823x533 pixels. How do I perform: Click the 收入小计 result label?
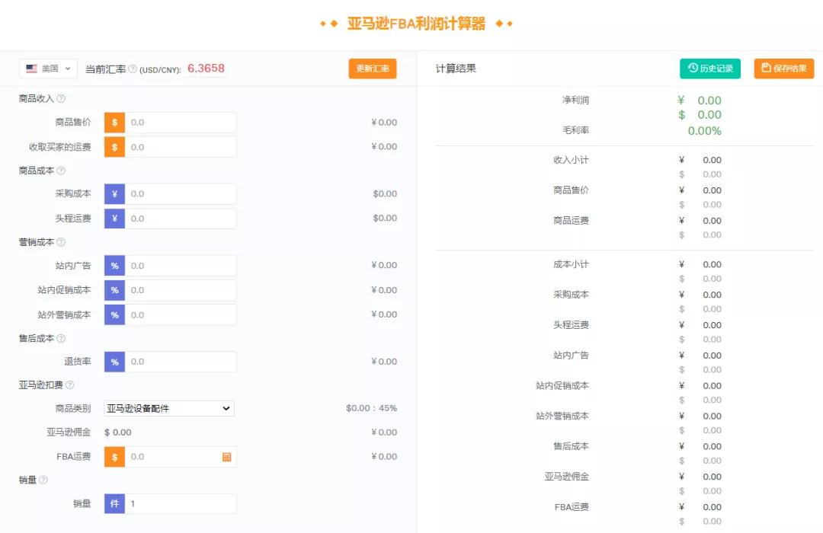coord(571,160)
